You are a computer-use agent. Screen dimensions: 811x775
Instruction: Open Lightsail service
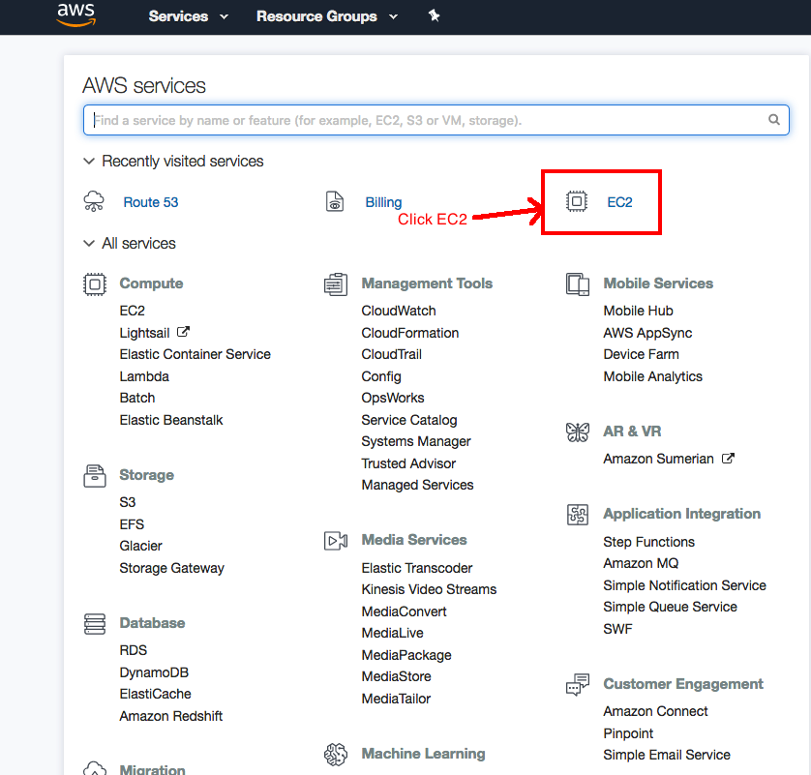click(144, 333)
